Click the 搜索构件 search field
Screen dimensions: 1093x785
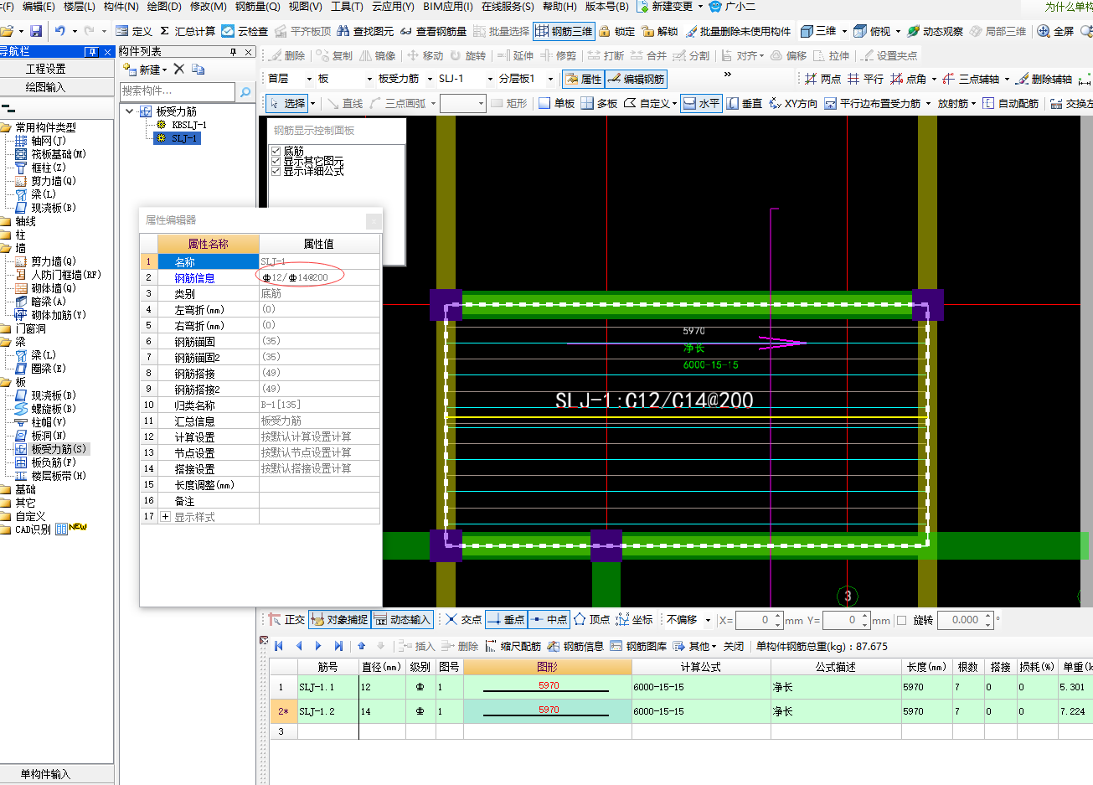177,91
